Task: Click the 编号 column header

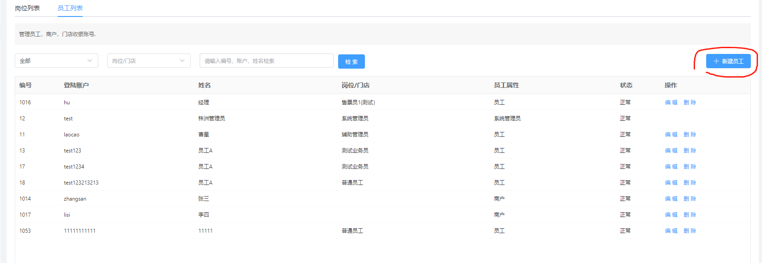Action: coord(25,85)
